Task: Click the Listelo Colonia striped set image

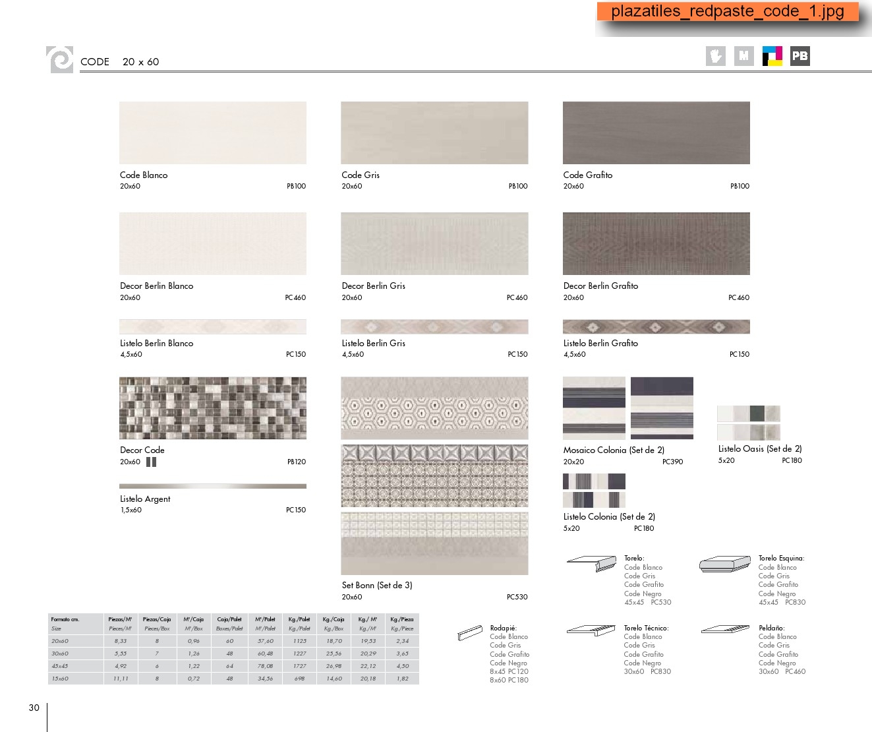Action: [594, 491]
